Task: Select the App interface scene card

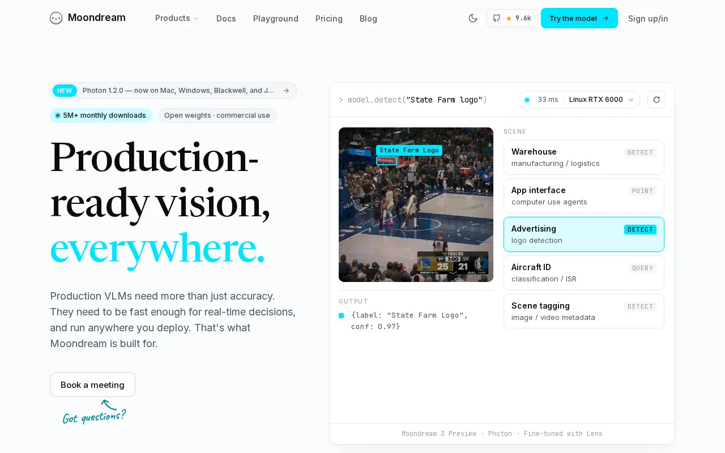Action: pos(584,196)
